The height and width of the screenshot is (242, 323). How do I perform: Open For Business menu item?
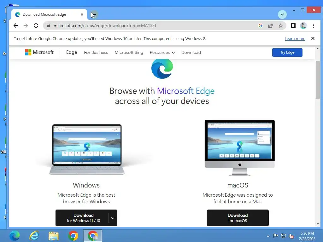coord(96,52)
